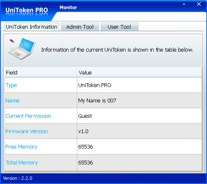Click the Monitor title text
Image resolution: width=207 pixels, height=184 pixels.
point(68,7)
